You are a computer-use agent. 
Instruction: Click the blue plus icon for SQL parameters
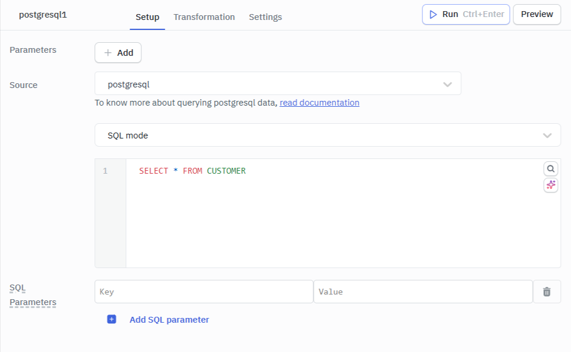point(112,320)
